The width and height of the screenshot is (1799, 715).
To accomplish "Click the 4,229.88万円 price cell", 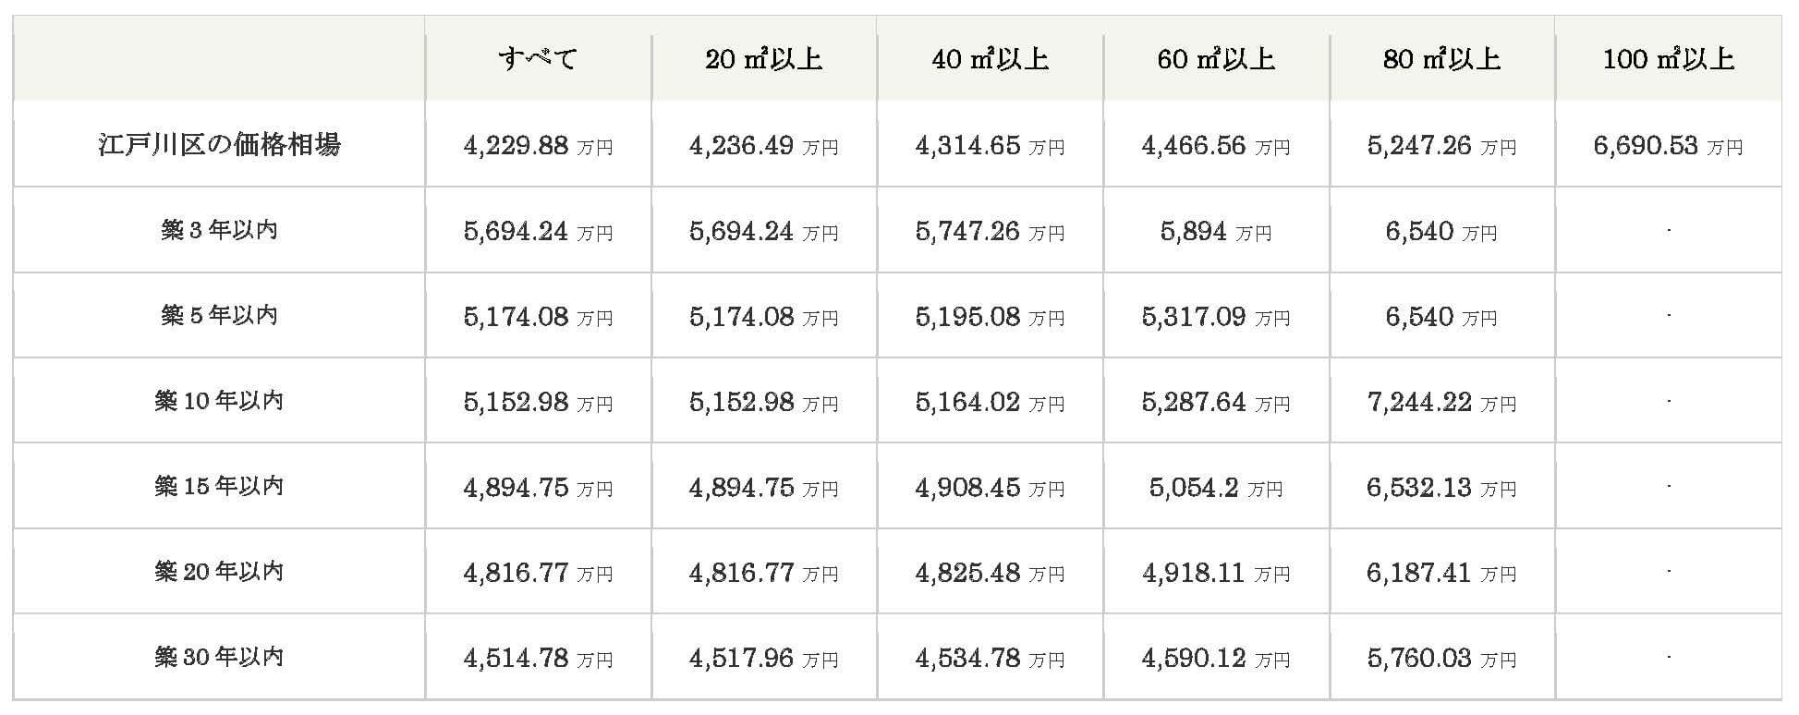I will (x=538, y=146).
